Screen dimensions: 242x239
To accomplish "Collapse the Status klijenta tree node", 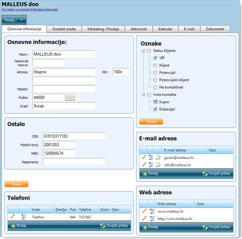I will point(143,51).
